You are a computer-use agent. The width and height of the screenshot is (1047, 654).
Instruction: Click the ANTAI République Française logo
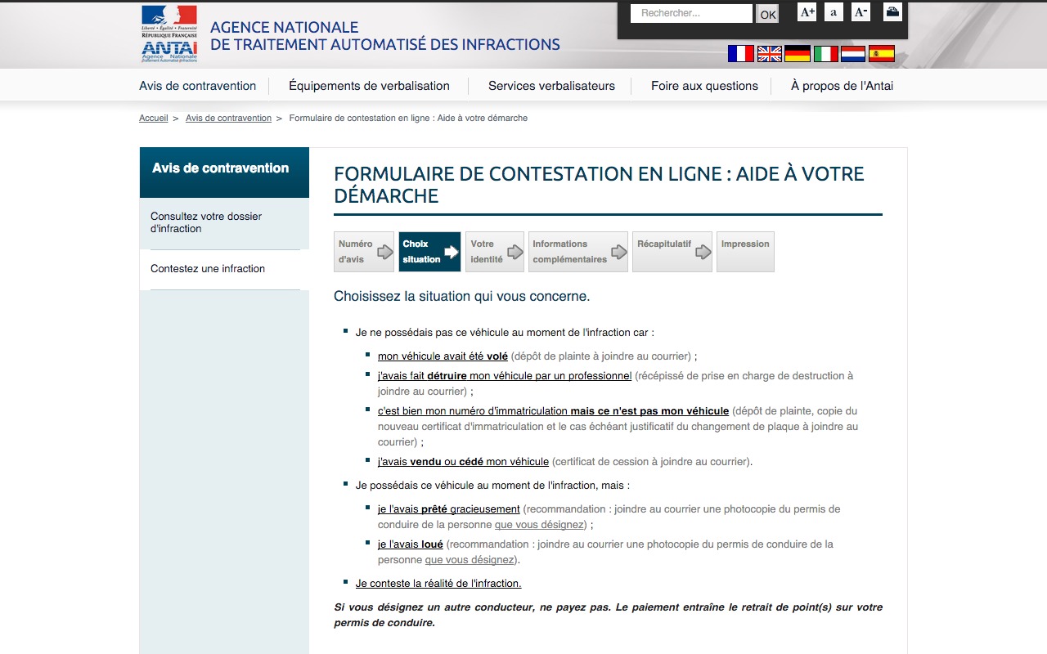(x=169, y=34)
